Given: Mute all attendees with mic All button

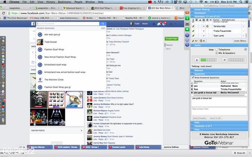Looking at the screenshot, I should 195,41.
